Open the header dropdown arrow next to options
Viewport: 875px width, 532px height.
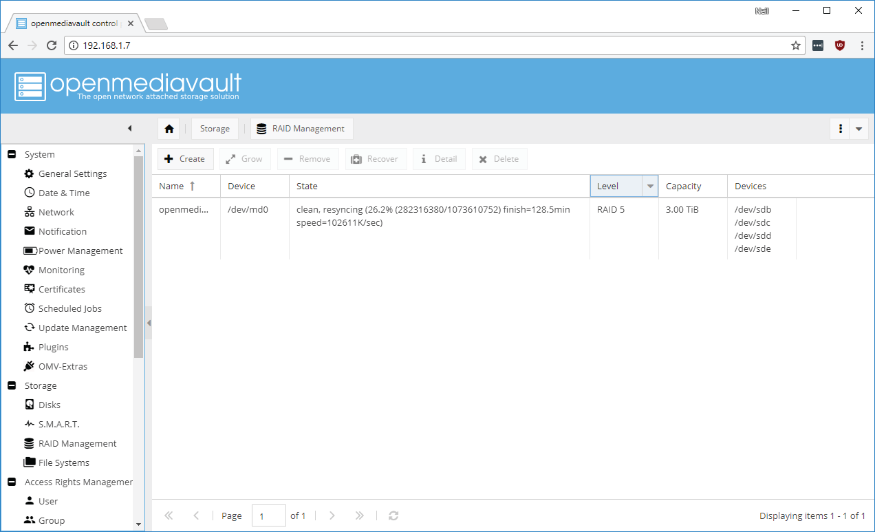click(x=858, y=129)
